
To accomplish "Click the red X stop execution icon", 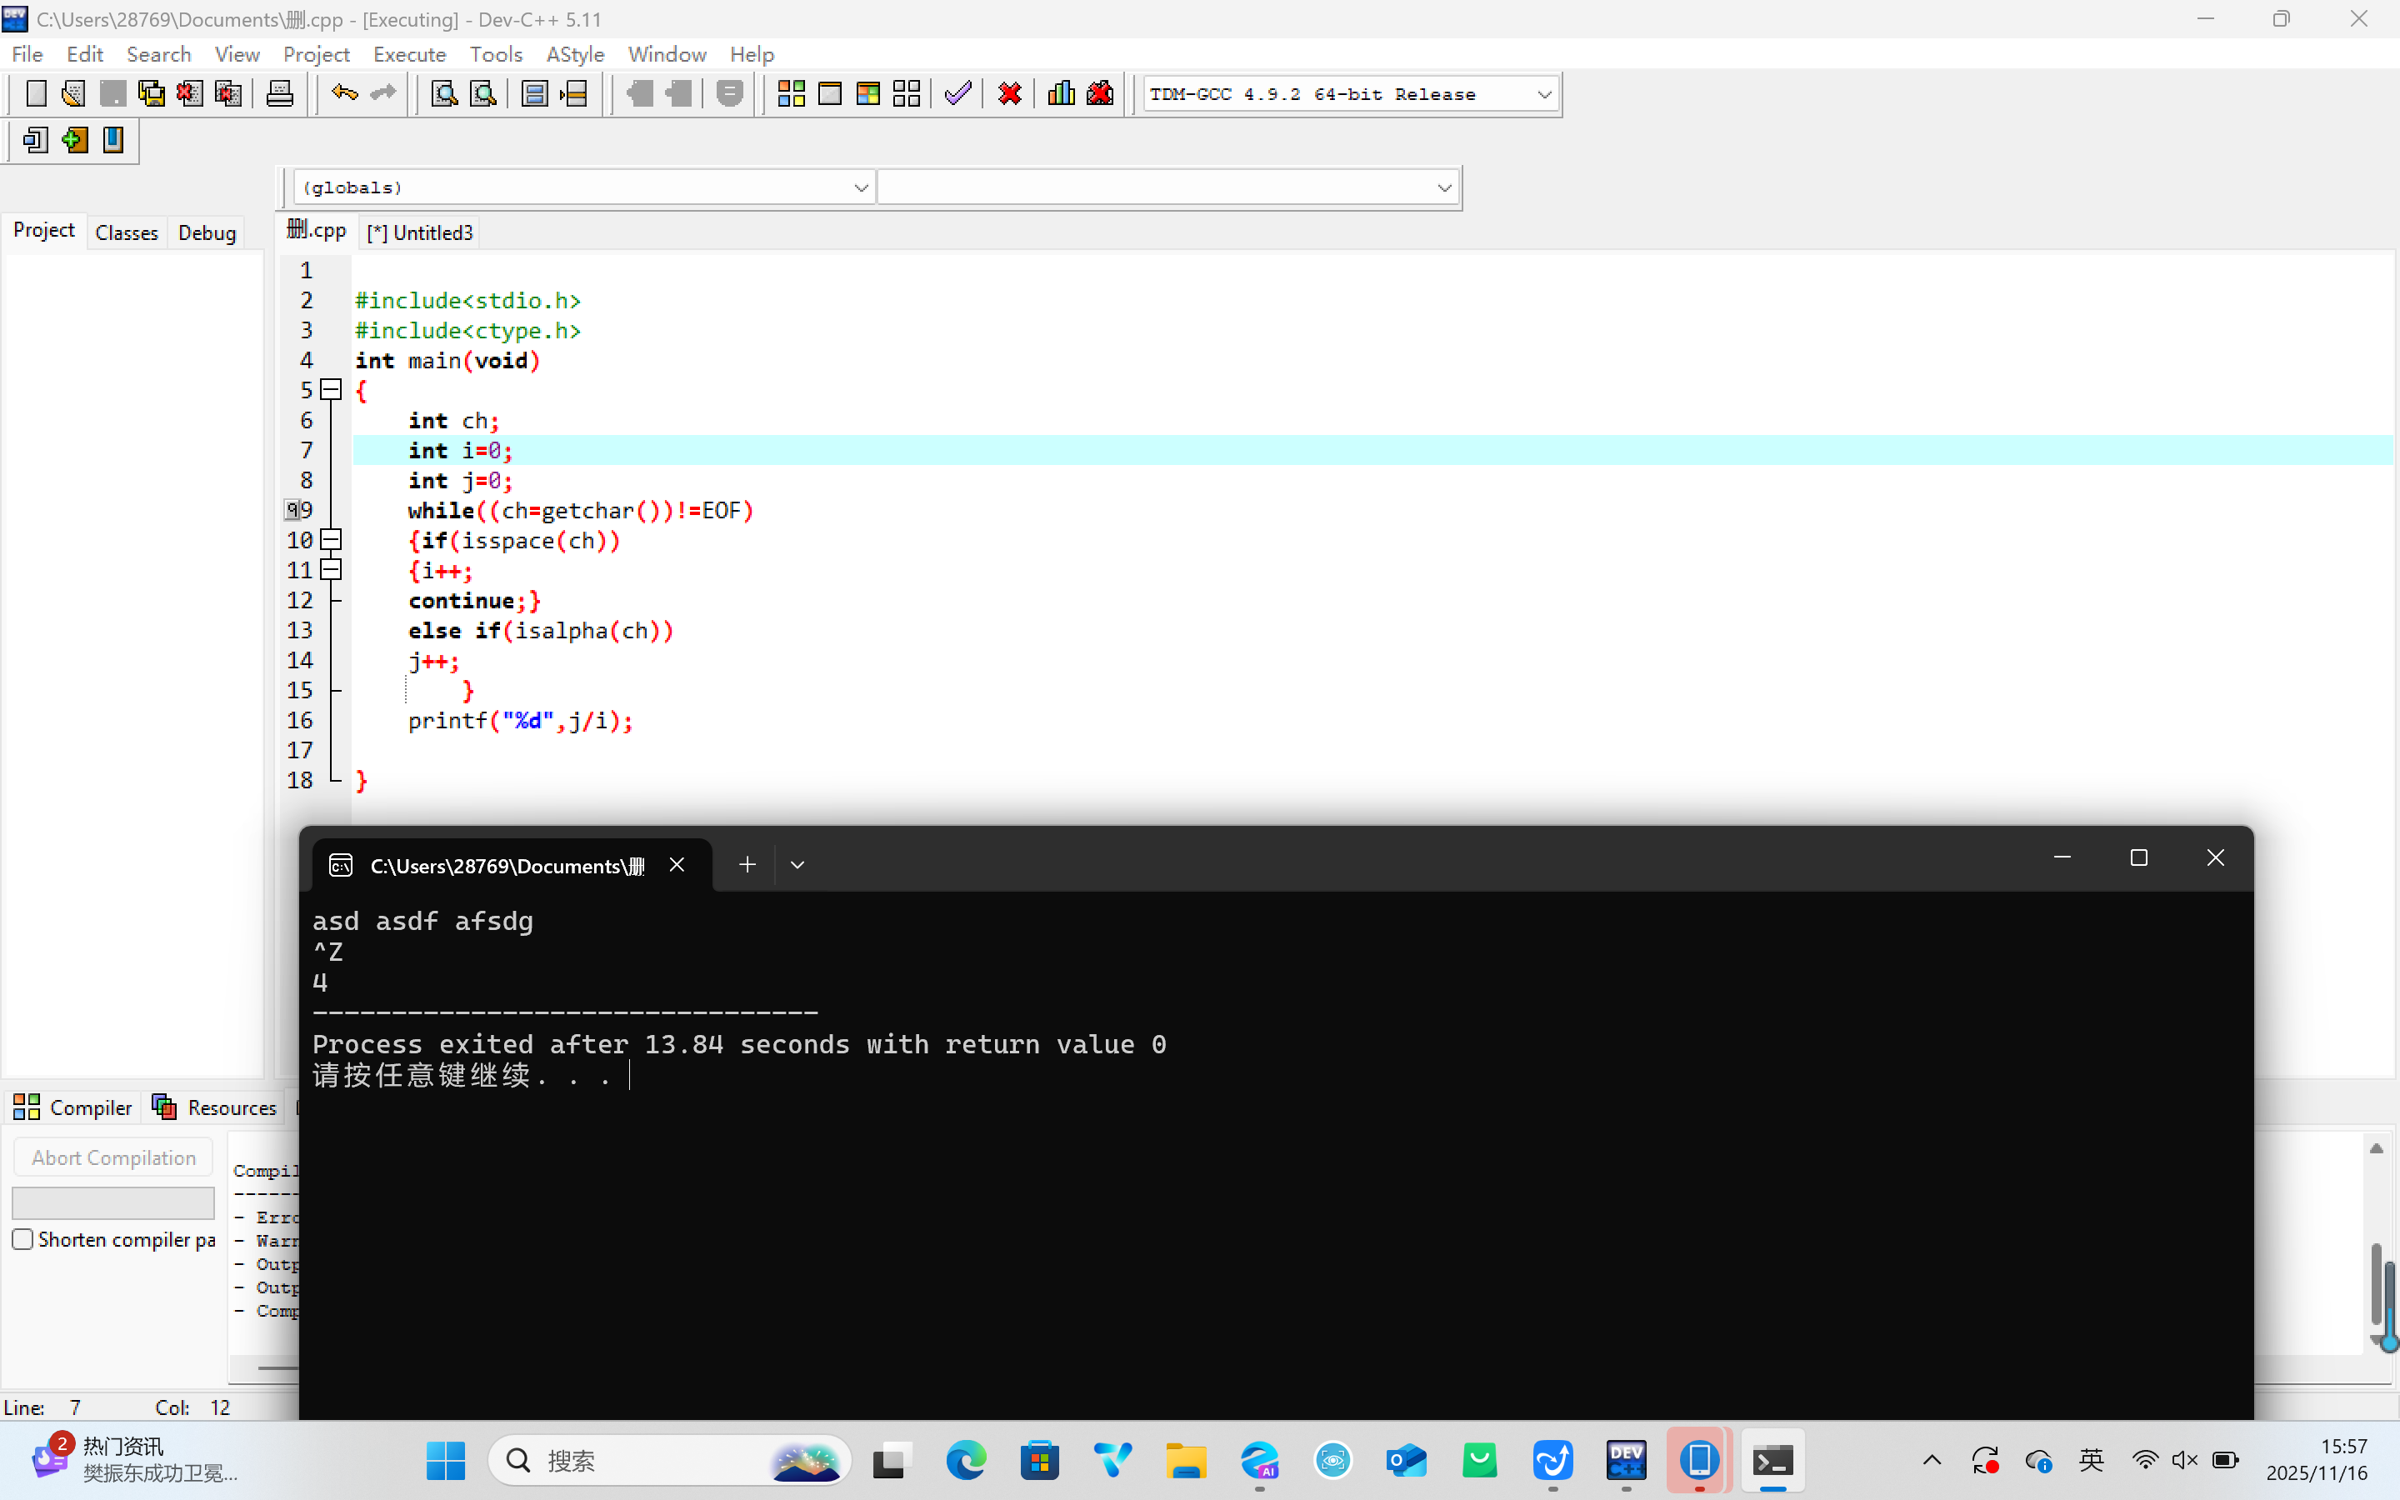I will tap(1010, 94).
